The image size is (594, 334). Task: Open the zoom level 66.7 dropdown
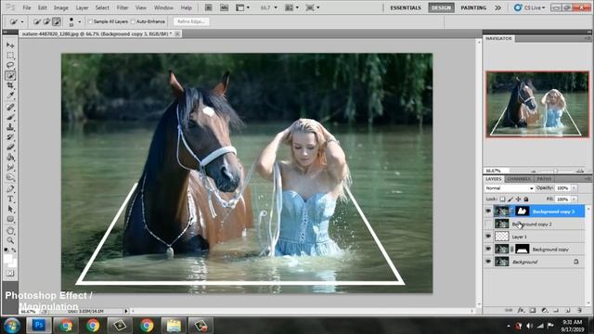276,7
